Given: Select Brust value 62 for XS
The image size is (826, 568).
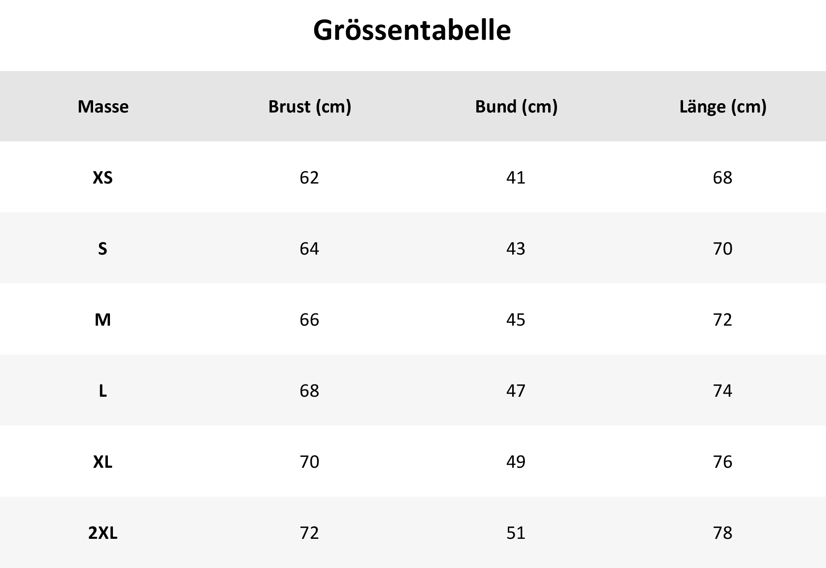Looking at the screenshot, I should point(309,178).
